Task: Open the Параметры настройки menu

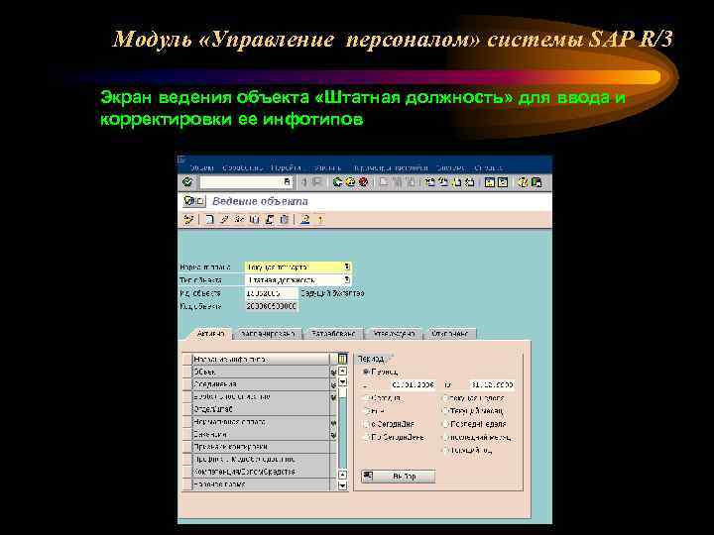Action: click(391, 167)
